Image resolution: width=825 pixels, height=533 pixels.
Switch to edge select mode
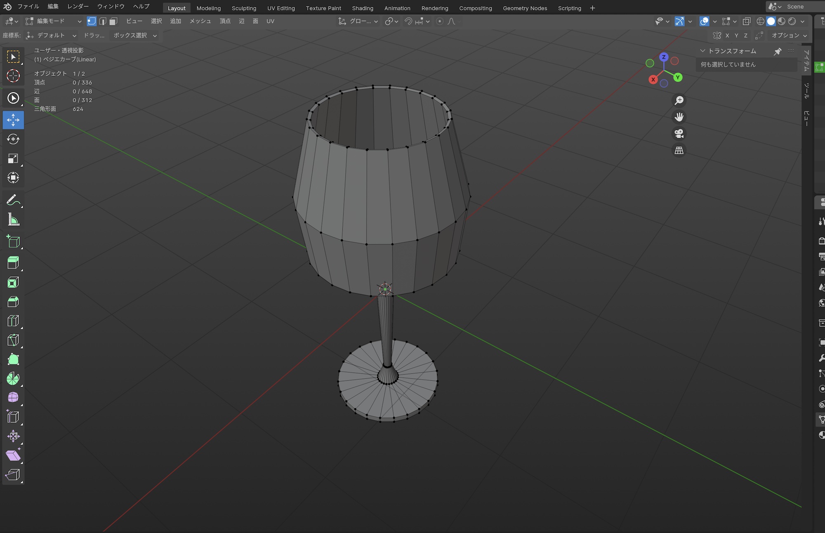(x=103, y=21)
